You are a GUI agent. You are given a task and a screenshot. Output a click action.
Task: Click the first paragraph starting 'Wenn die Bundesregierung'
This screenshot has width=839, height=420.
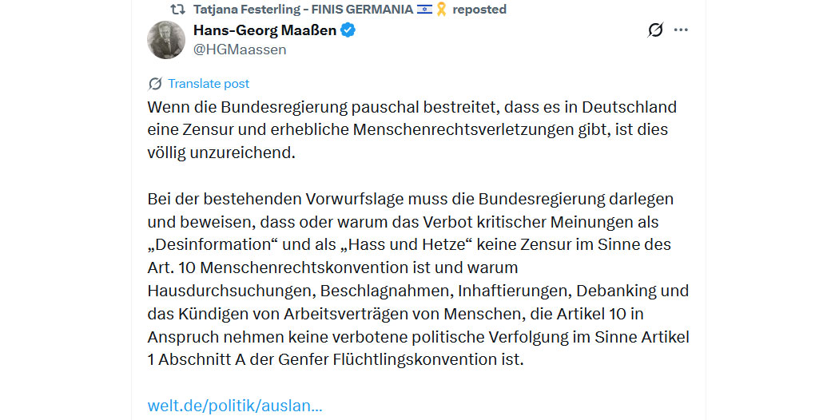tap(412, 130)
